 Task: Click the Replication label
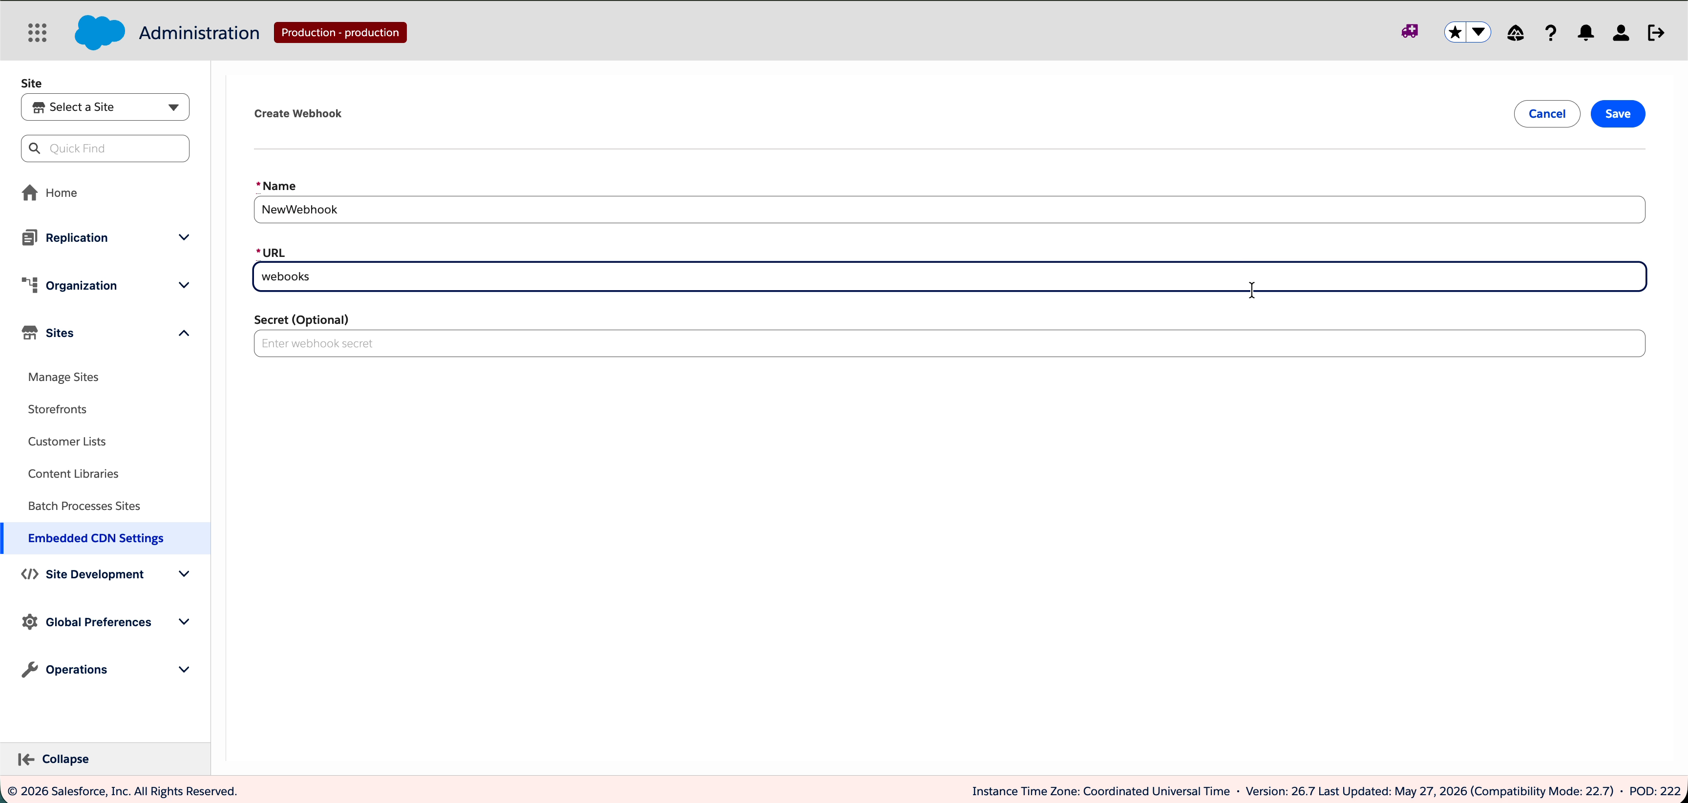[77, 237]
